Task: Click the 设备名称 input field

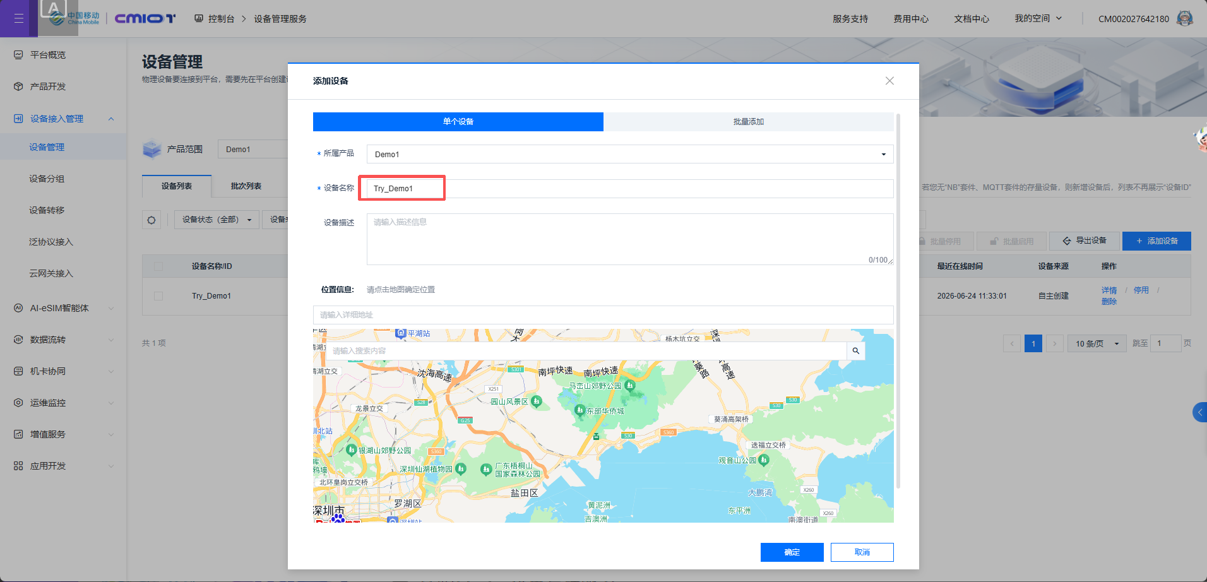Action: (630, 189)
